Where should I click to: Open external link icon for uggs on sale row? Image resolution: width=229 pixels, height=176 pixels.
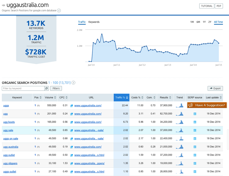pos(71,139)
